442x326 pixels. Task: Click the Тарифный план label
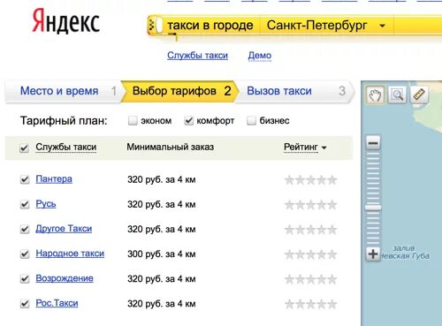pos(64,121)
